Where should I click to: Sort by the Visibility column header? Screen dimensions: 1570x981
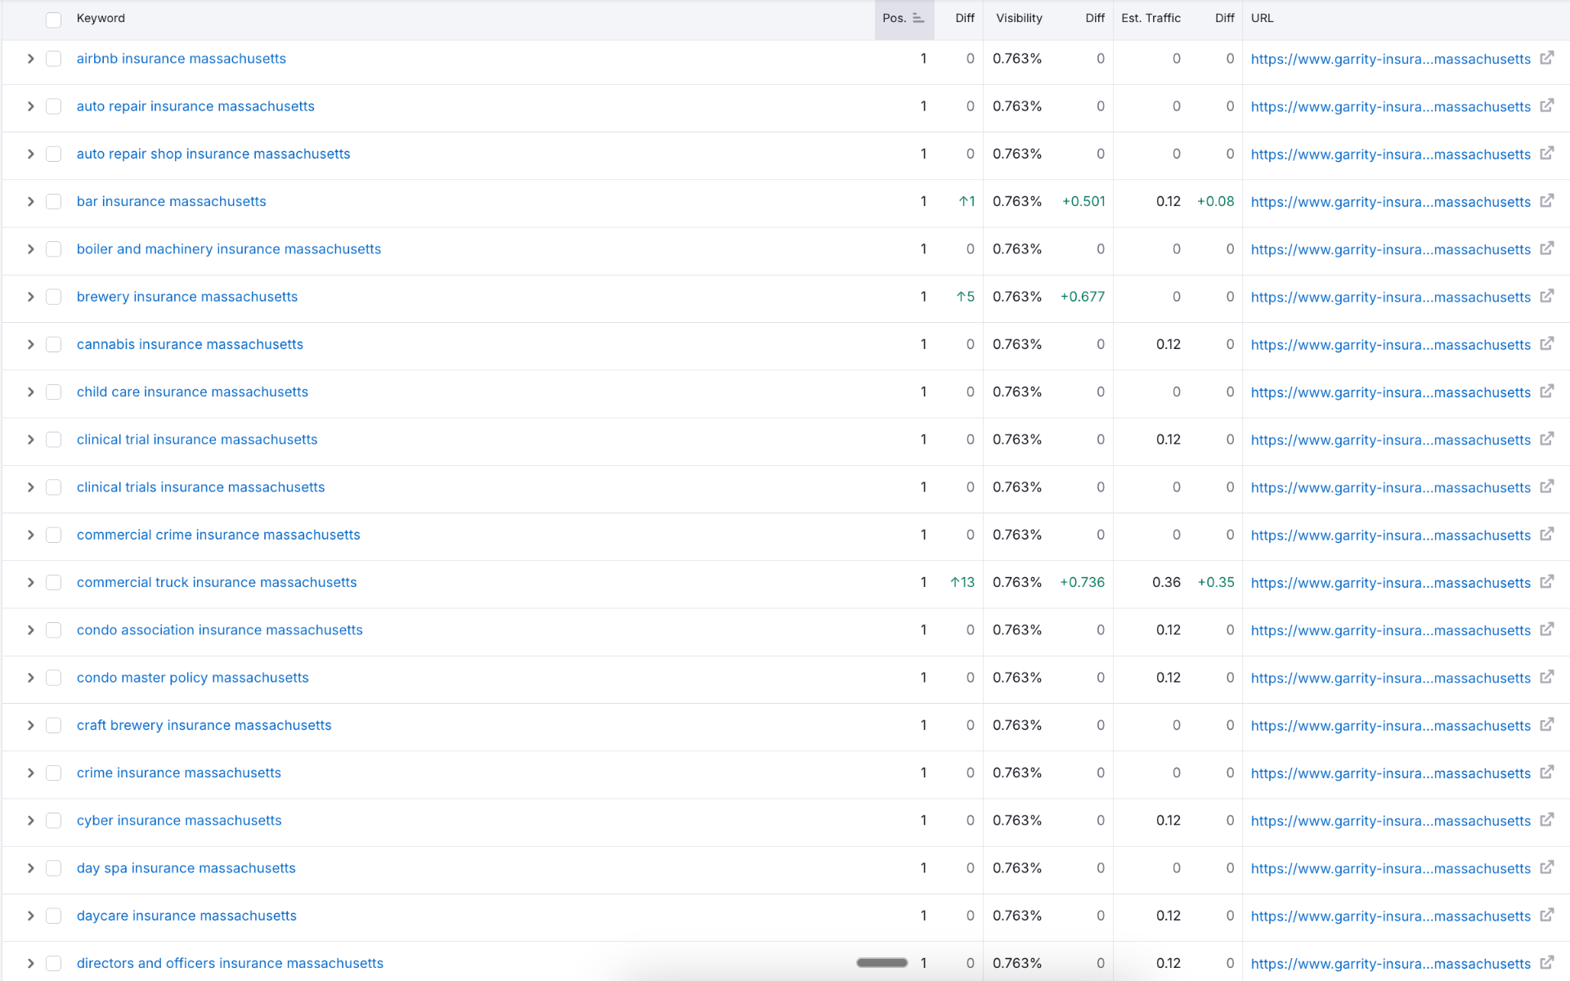[x=1019, y=18]
